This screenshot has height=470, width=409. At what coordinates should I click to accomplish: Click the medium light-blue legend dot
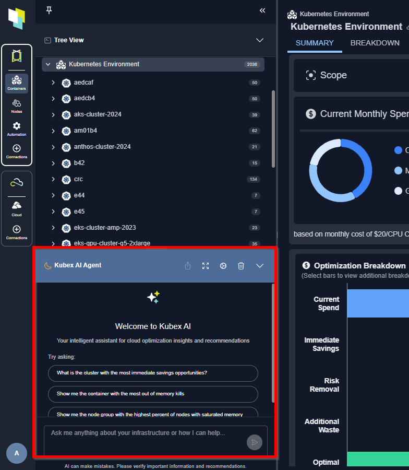[x=398, y=171]
